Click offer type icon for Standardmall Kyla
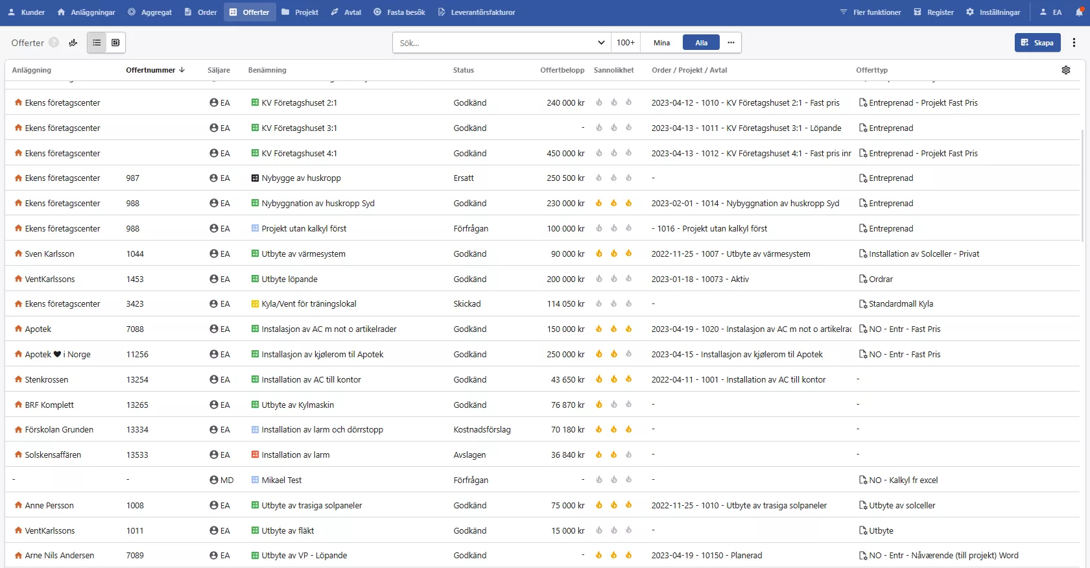 [862, 304]
